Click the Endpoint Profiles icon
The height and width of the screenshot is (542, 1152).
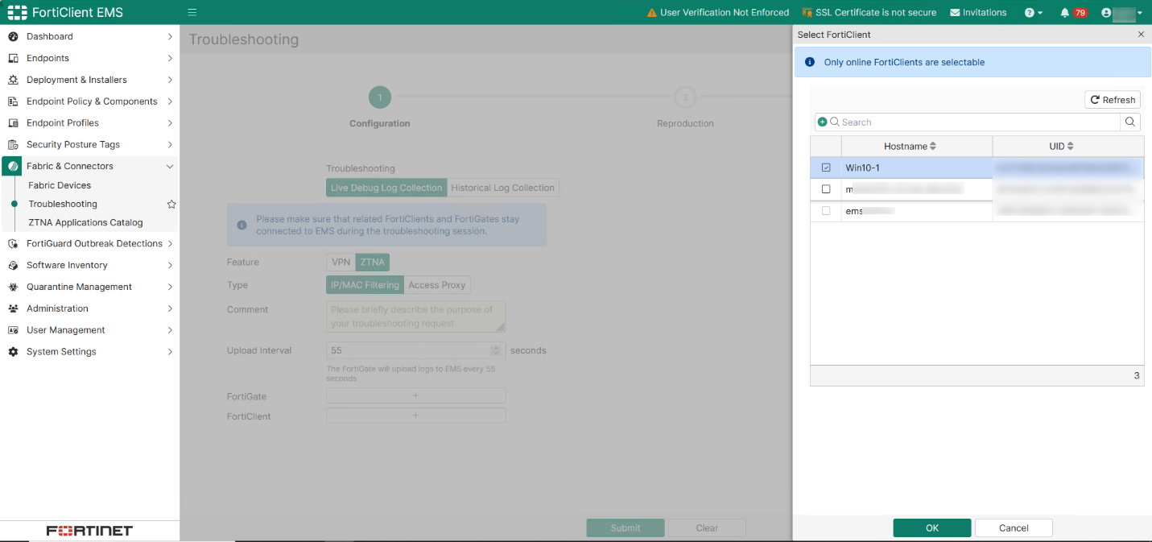click(x=13, y=123)
